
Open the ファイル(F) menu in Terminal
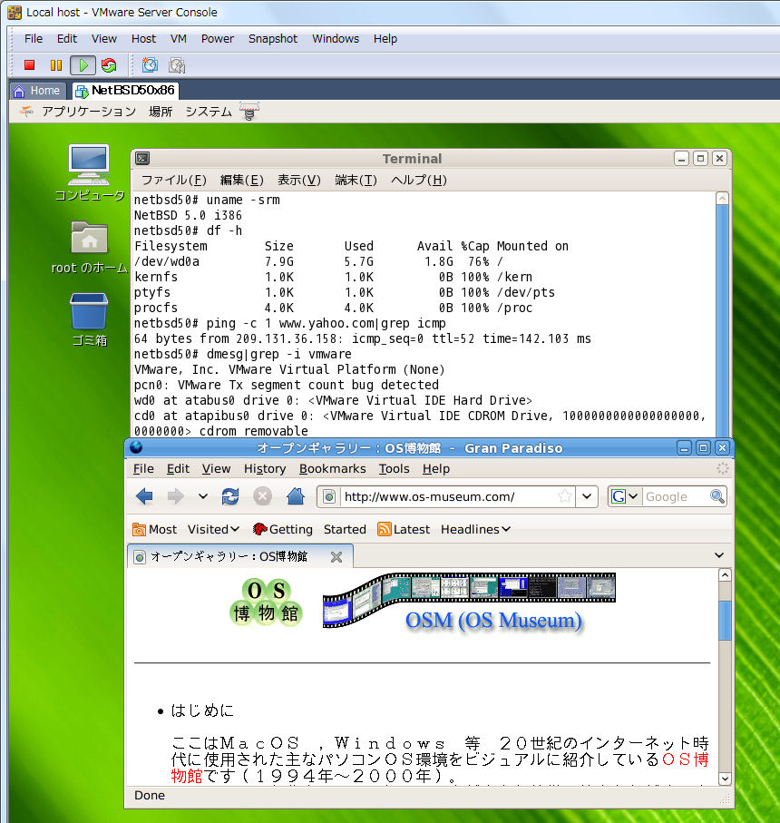pyautogui.click(x=173, y=180)
